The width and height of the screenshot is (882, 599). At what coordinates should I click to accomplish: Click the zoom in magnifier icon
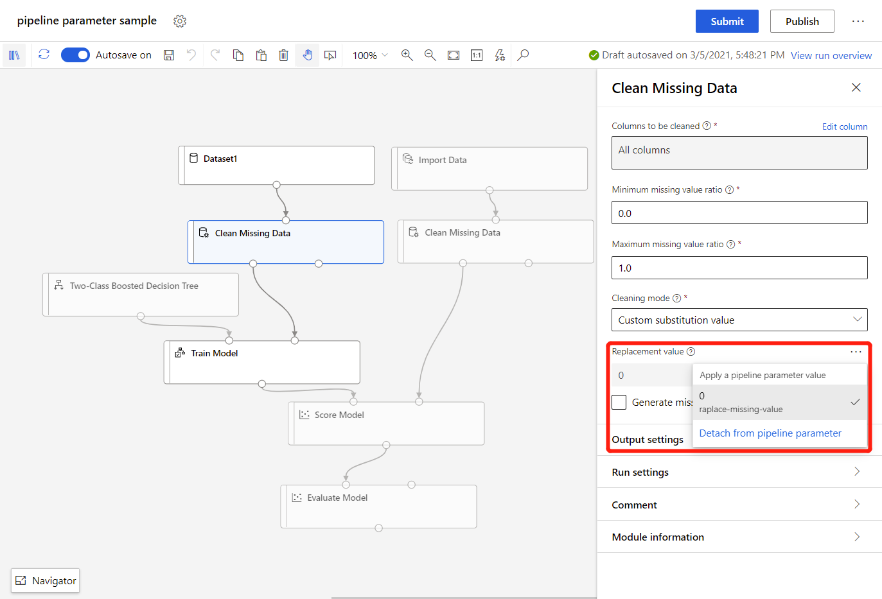click(x=407, y=55)
